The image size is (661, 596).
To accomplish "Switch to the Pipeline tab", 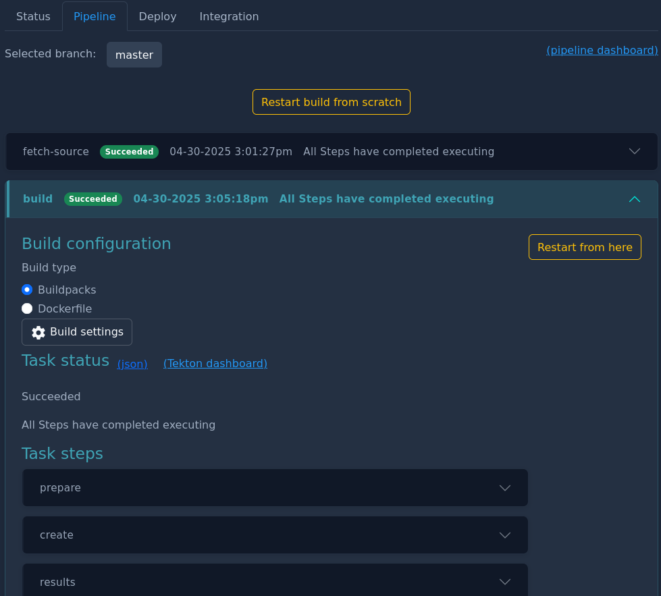I will [x=95, y=16].
